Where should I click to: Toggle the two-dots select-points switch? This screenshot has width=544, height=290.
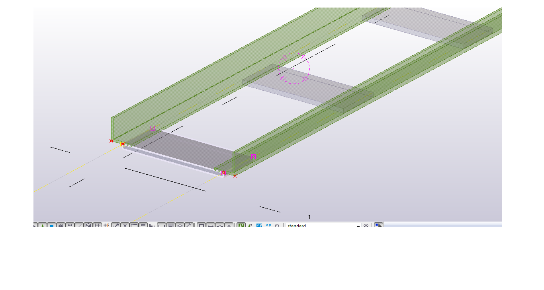pyautogui.click(x=70, y=226)
